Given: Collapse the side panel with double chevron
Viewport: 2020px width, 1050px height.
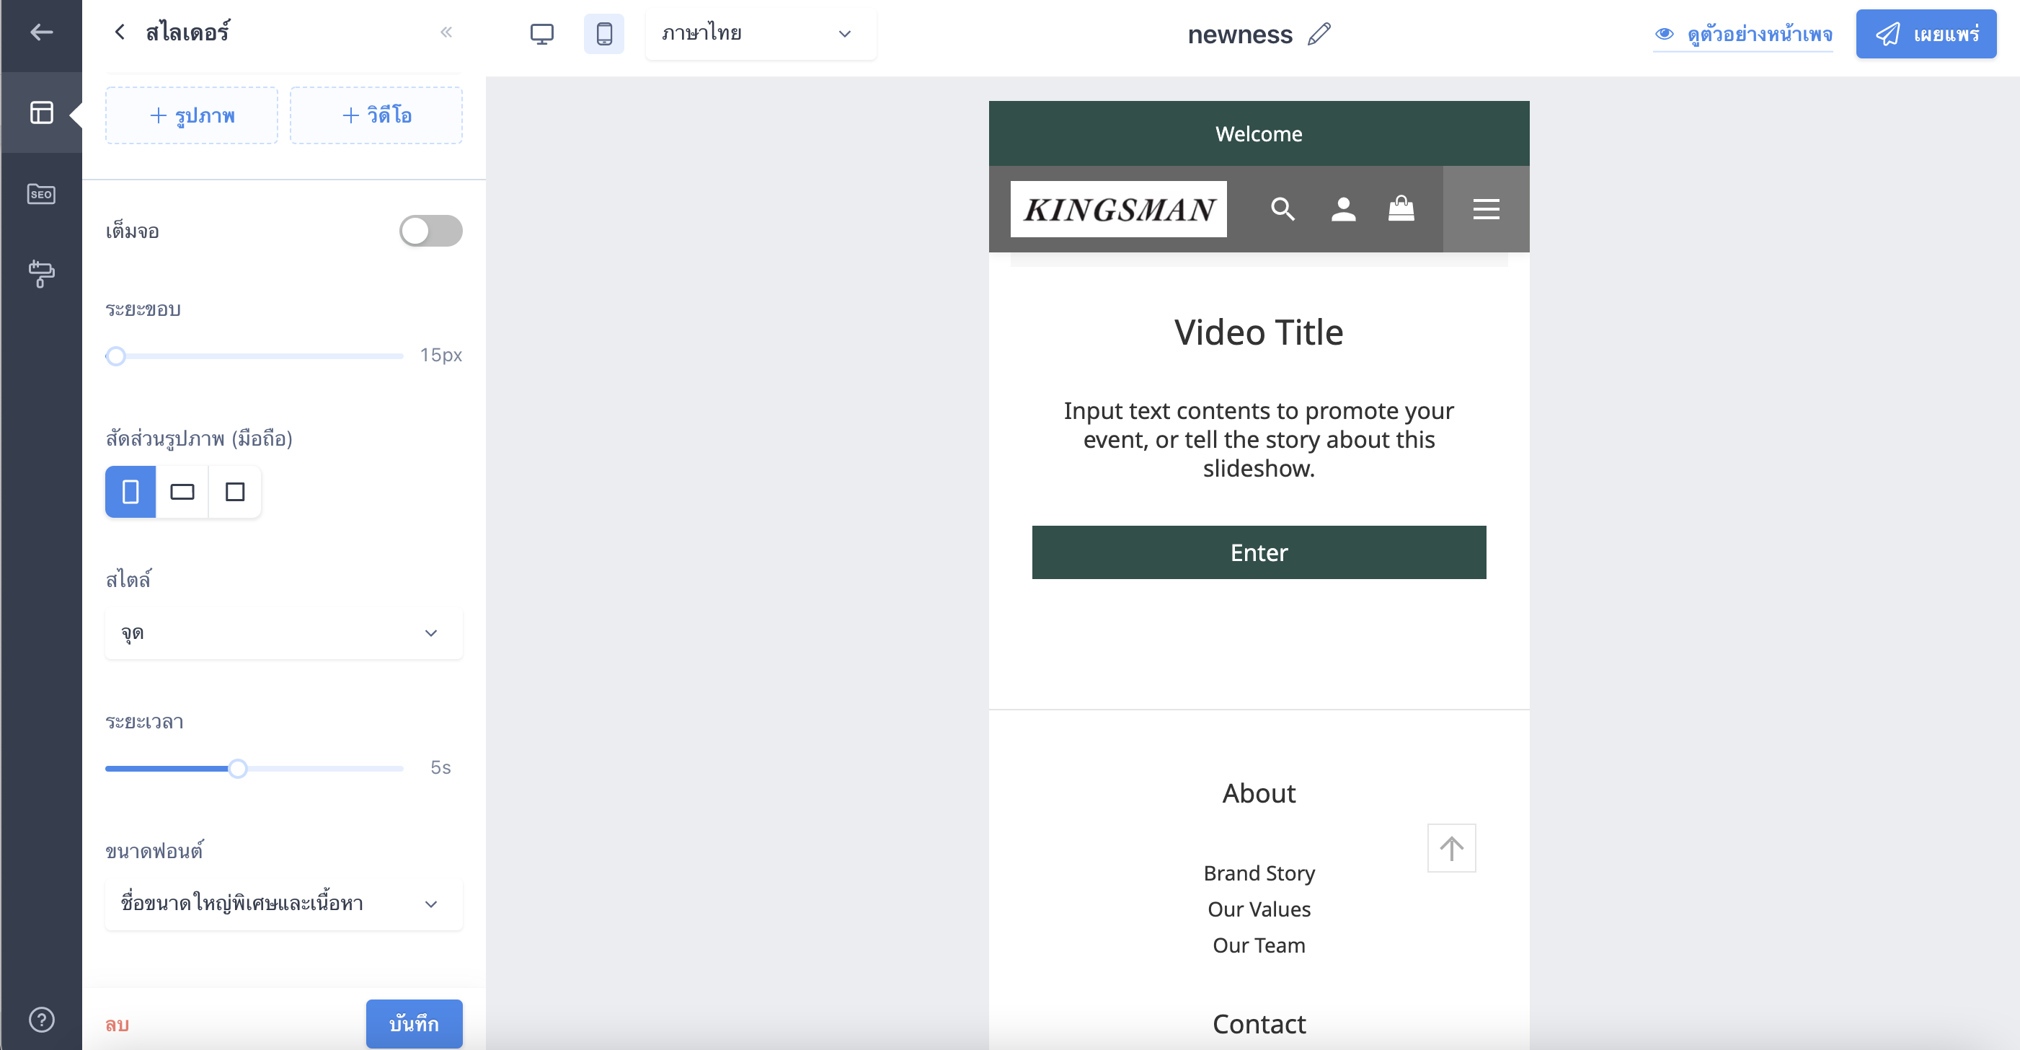Looking at the screenshot, I should [x=446, y=32].
